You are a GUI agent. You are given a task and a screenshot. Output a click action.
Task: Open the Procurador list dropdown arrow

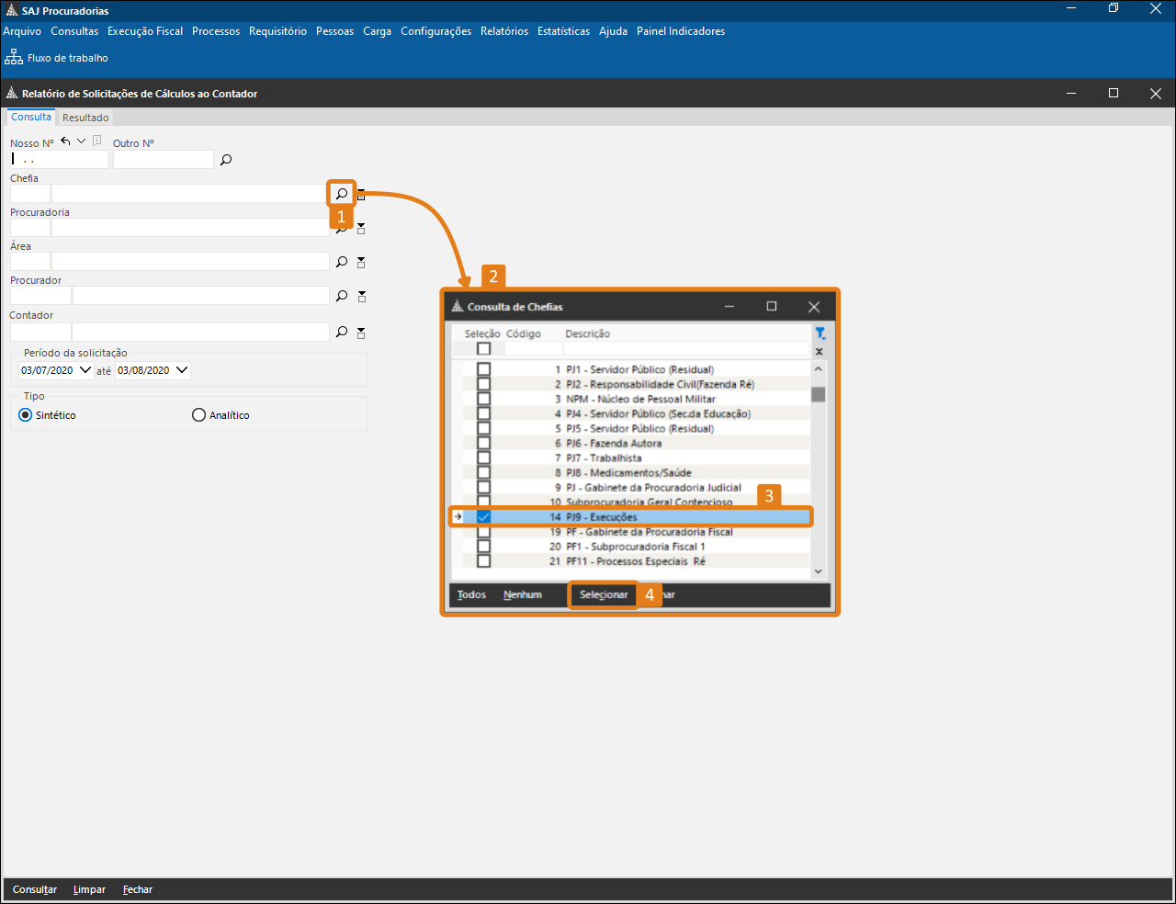tap(361, 296)
